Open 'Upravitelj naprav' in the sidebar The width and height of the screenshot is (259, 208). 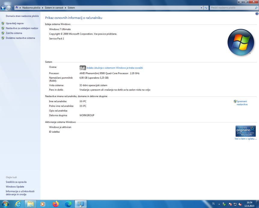[15, 23]
